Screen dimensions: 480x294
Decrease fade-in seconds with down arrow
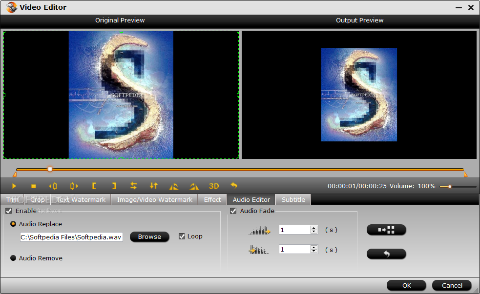314,232
